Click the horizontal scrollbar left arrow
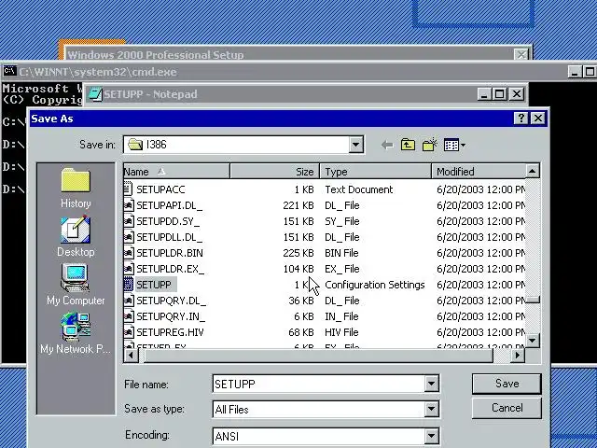Viewport: 597px width, 448px height. point(131,356)
